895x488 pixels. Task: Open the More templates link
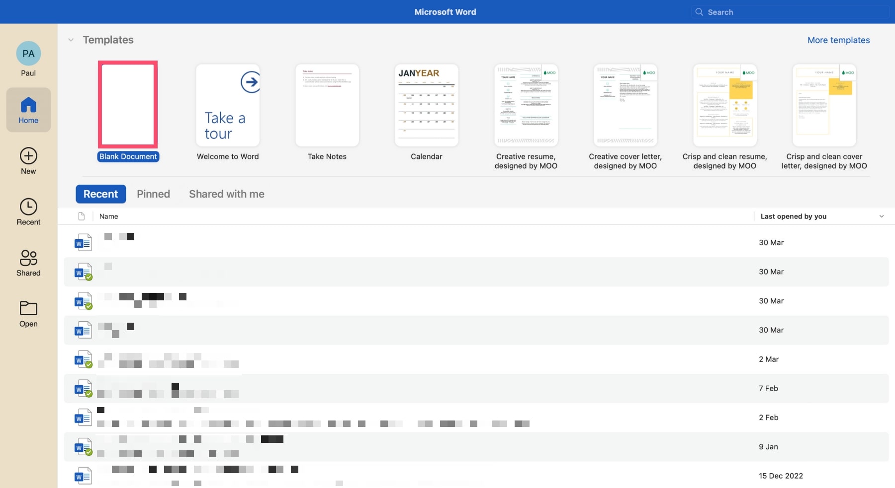pos(838,40)
